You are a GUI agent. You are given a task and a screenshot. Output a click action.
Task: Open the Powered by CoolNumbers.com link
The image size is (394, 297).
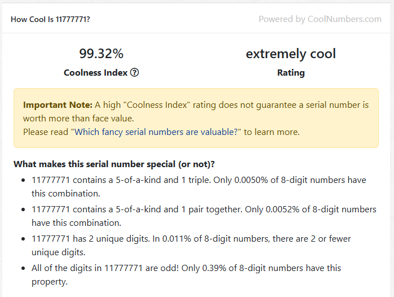coord(320,19)
